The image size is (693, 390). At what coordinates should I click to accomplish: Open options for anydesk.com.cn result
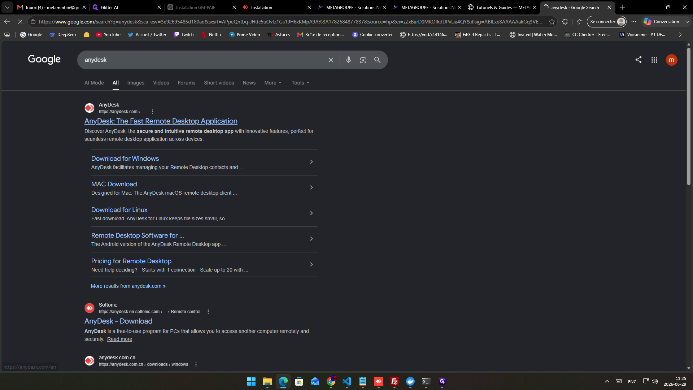[196, 364]
